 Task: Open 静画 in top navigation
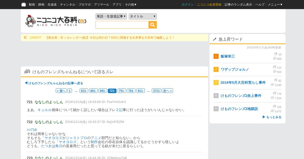pos(41,5)
